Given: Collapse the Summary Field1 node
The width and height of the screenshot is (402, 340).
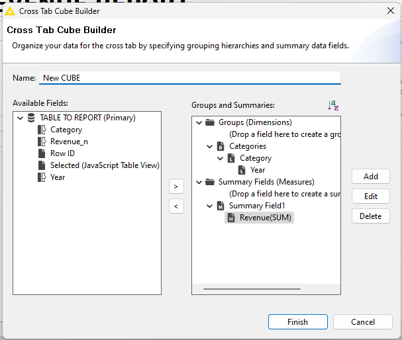Looking at the screenshot, I should point(209,206).
